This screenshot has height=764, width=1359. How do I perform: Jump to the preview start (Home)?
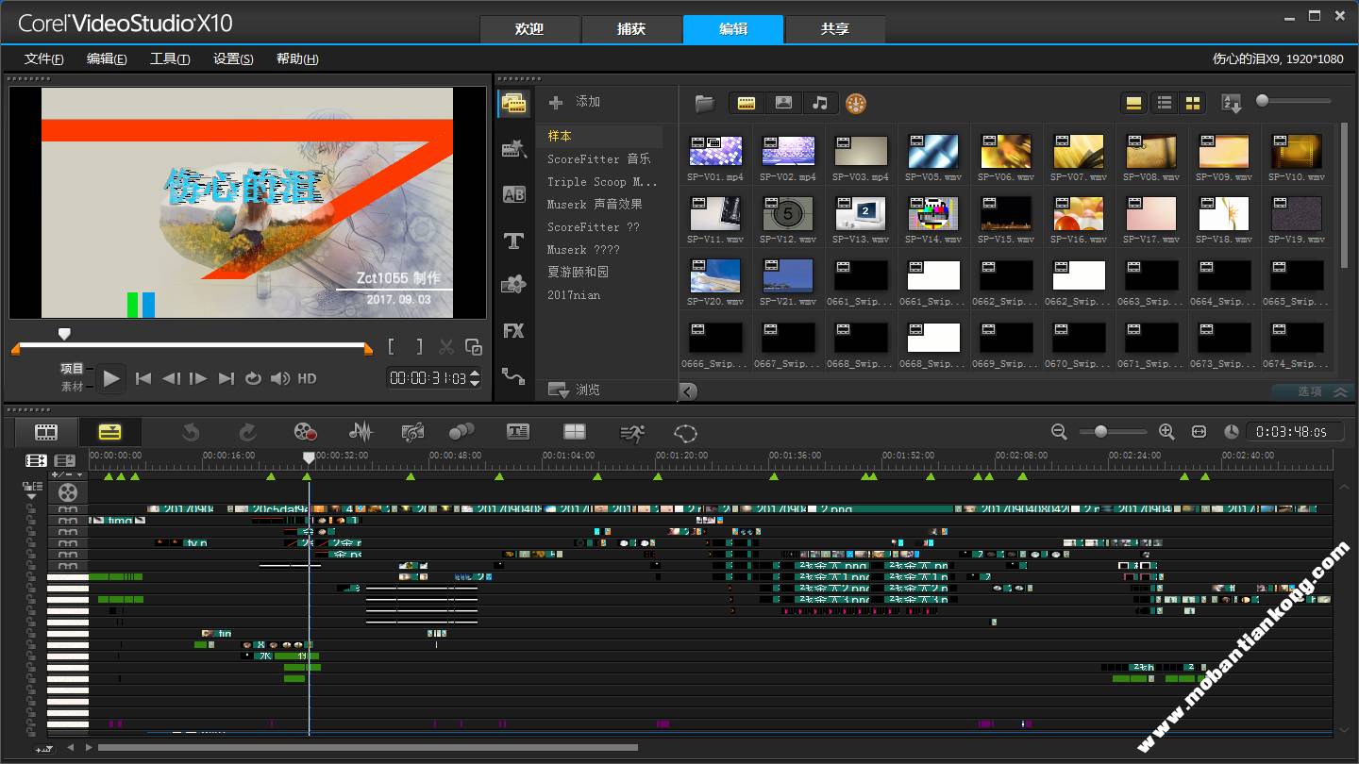(143, 378)
